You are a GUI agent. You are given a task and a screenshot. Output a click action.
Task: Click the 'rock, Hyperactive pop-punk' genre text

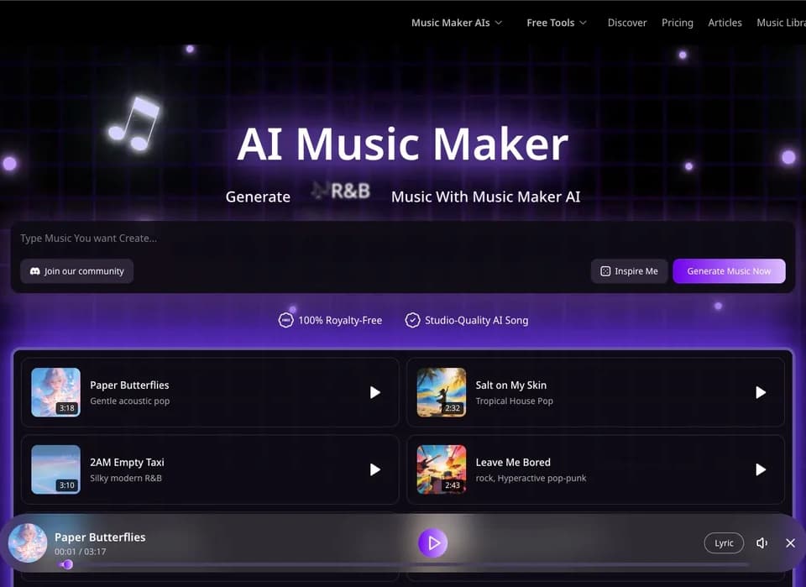[531, 478]
